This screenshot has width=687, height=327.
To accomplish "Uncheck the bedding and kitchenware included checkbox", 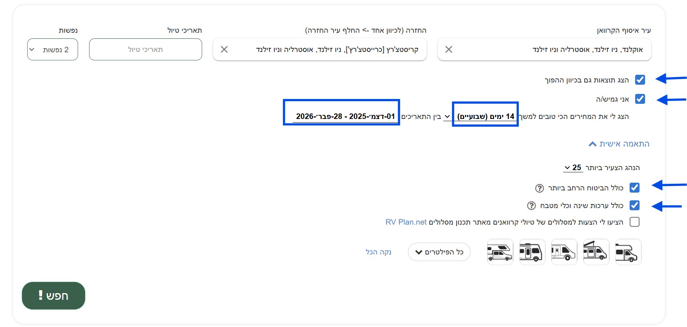I will click(x=634, y=205).
